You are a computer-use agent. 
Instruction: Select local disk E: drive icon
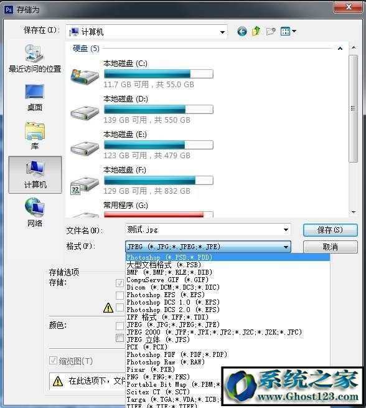(85, 148)
